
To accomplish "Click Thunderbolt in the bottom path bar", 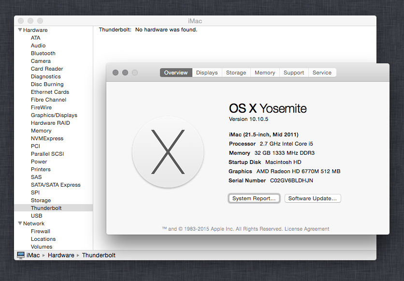I will pos(99,255).
